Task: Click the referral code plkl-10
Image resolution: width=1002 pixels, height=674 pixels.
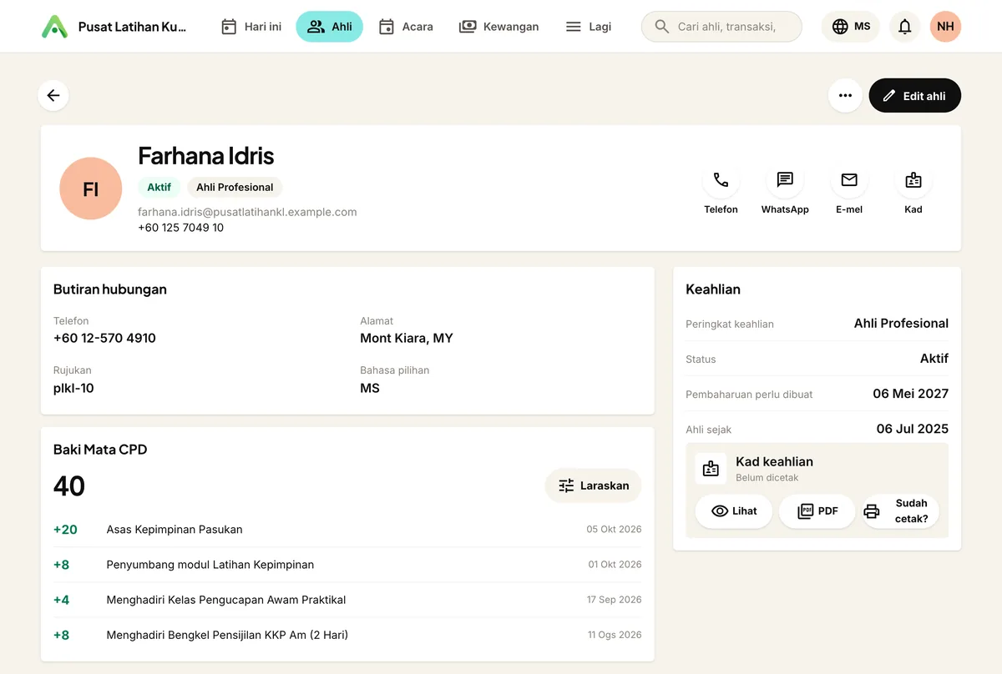Action: 73,388
